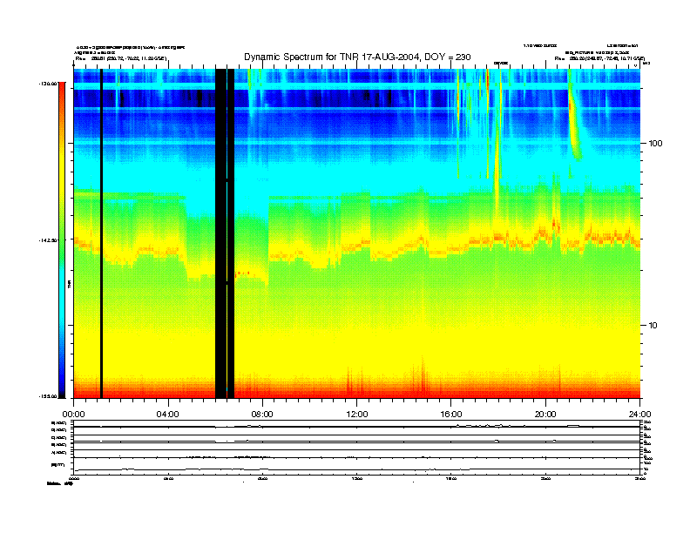690x533 pixels.
Task: Click the -142.50 color scale midpoint label
Action: [49, 240]
